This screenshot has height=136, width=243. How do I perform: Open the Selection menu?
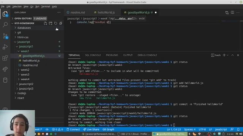tap(17, 7)
